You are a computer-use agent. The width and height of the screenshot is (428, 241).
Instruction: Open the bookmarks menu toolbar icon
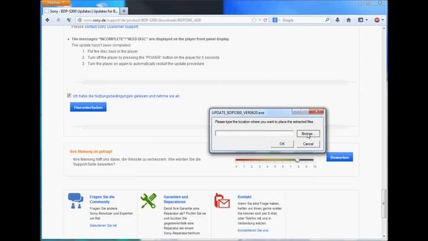[x=362, y=20]
